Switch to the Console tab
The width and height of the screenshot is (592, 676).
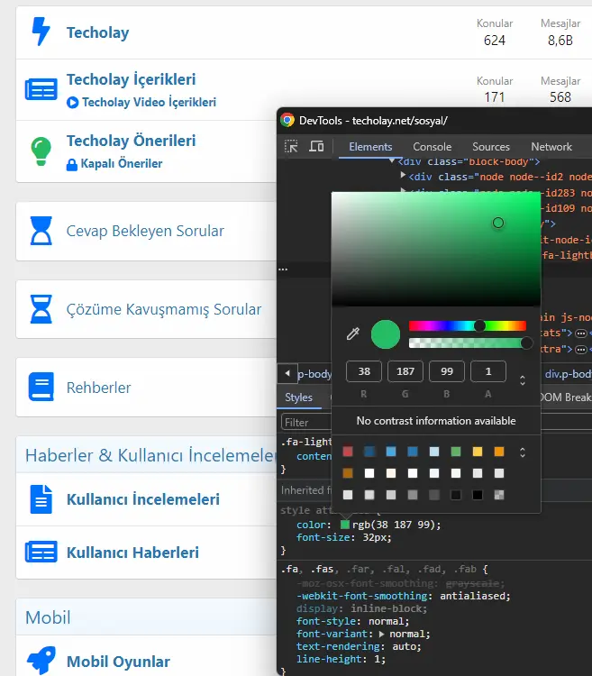(x=433, y=147)
